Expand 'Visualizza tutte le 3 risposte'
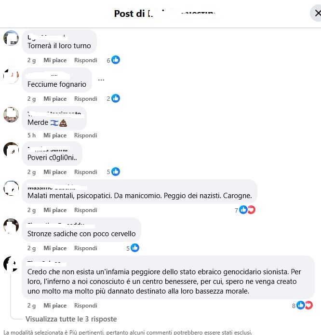The image size is (321, 335). click(x=71, y=319)
